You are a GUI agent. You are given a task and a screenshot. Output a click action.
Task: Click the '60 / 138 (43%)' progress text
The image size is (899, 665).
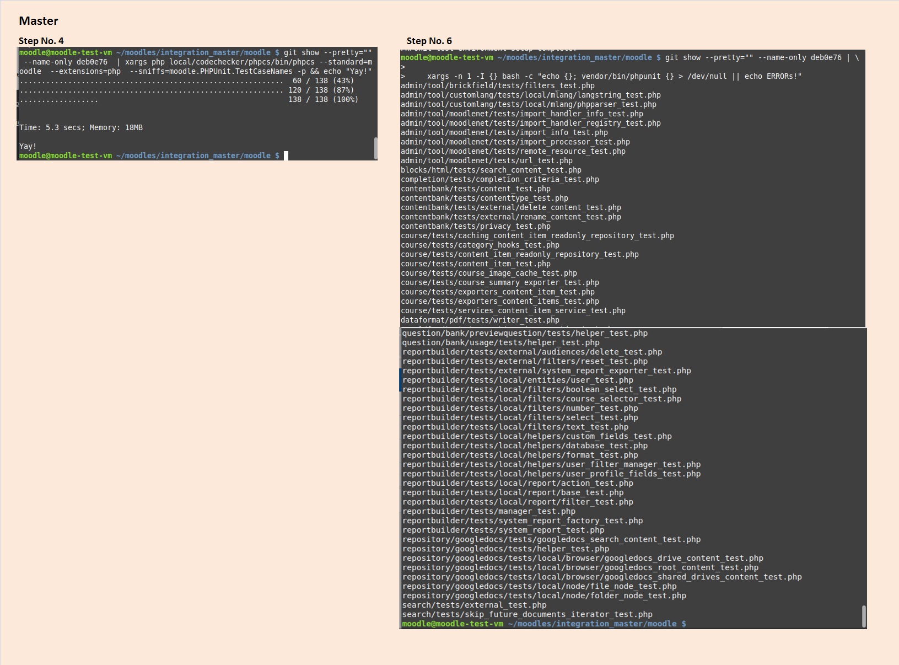(x=323, y=81)
